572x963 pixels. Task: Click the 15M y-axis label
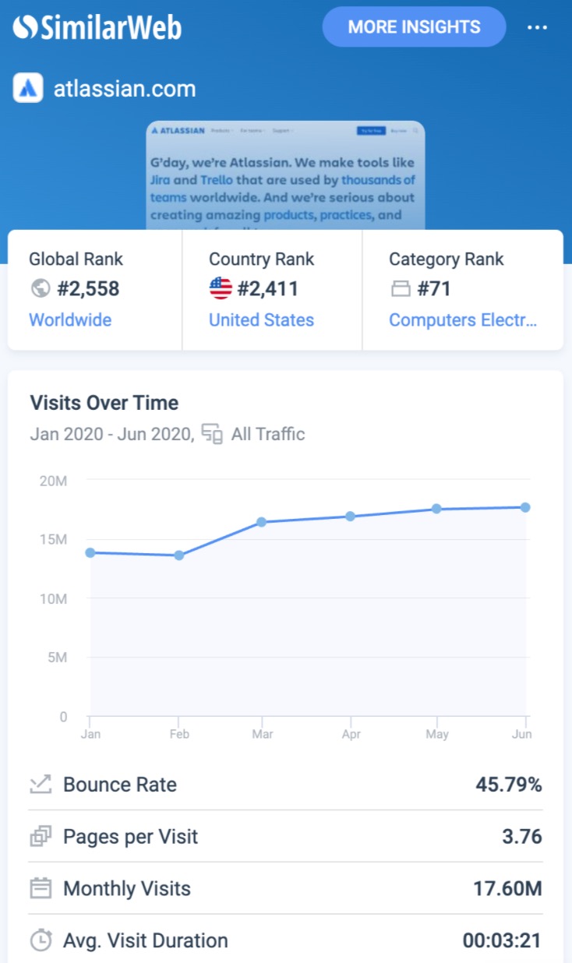[x=53, y=539]
